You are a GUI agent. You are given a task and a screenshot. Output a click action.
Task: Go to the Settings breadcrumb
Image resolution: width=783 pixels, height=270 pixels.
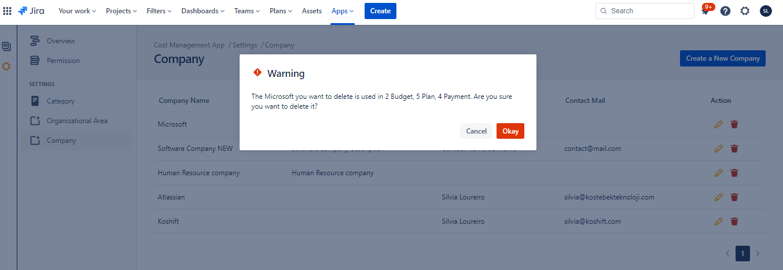click(x=245, y=45)
